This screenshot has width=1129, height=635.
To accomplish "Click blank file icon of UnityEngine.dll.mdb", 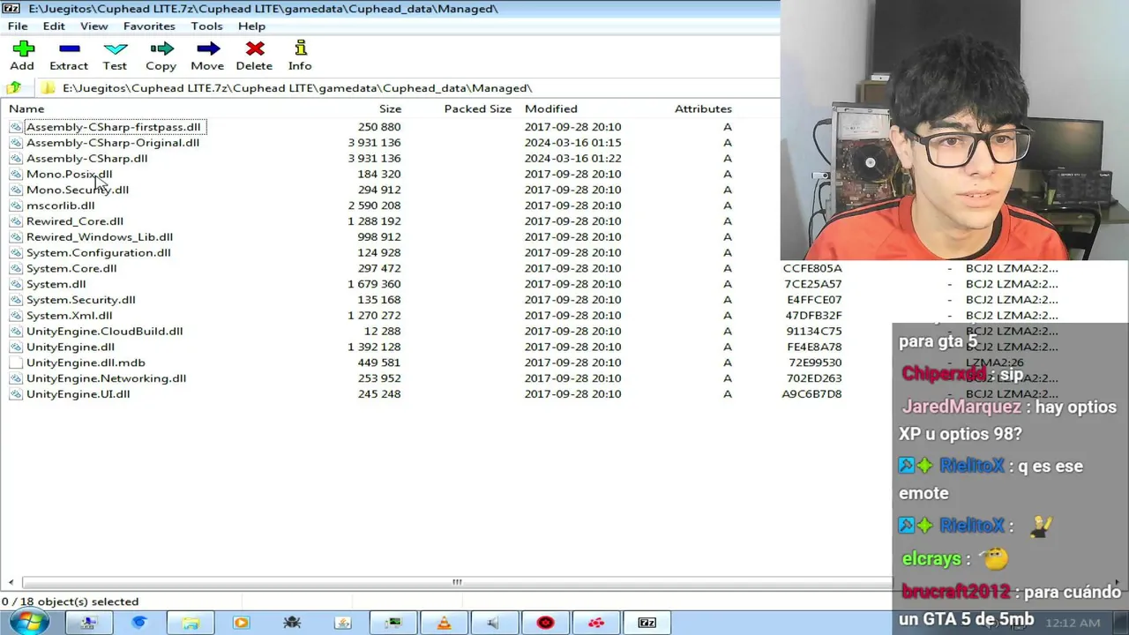I will 15,362.
